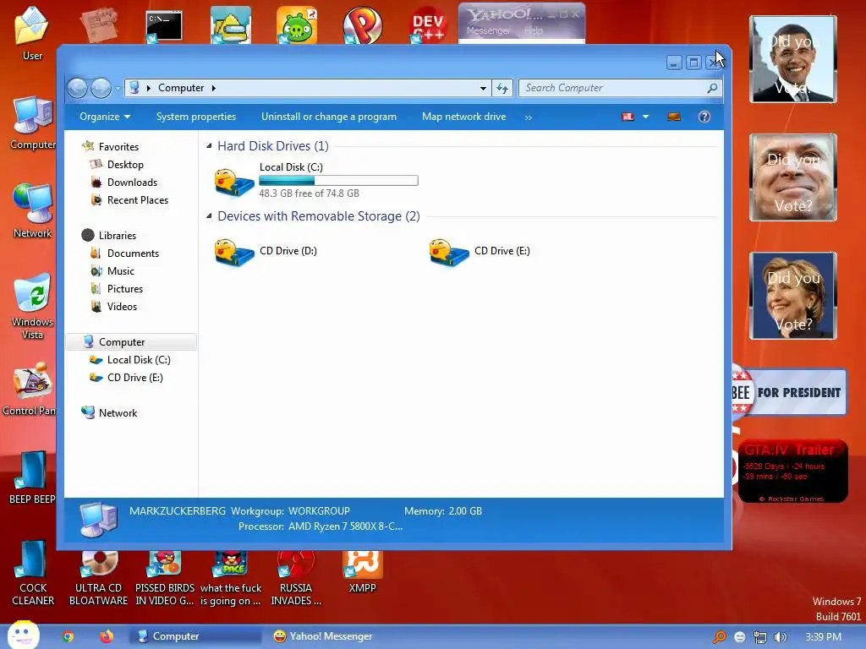Open the BEEP BEEP desktop shortcut
Viewport: 866px width, 649px height.
point(32,477)
